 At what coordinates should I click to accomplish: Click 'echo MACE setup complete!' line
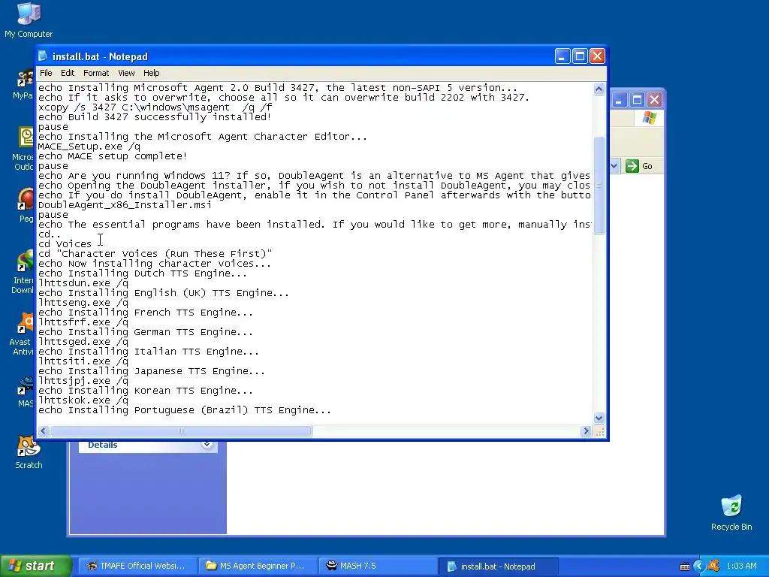pos(113,156)
